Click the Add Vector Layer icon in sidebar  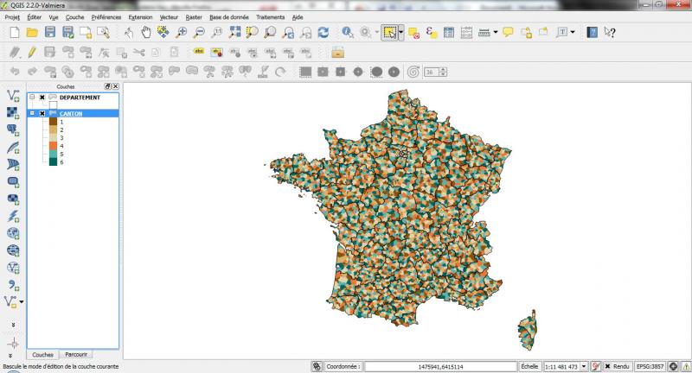12,96
